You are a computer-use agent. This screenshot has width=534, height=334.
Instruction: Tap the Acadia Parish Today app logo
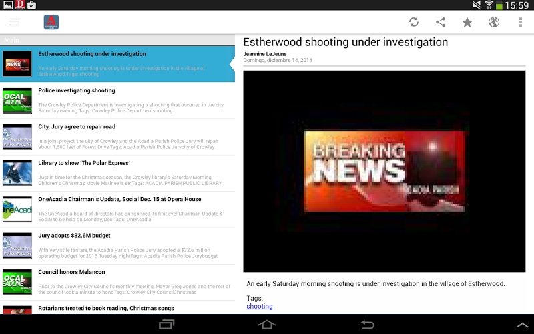click(51, 22)
